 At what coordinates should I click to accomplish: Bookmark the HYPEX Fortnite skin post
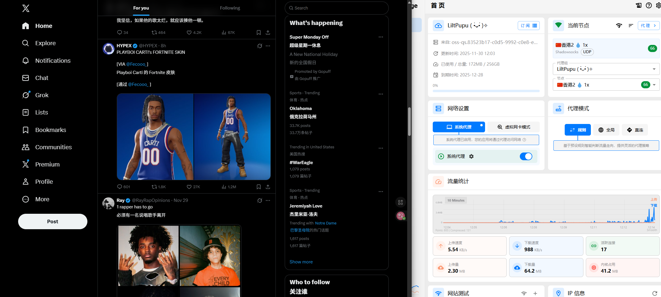point(259,187)
